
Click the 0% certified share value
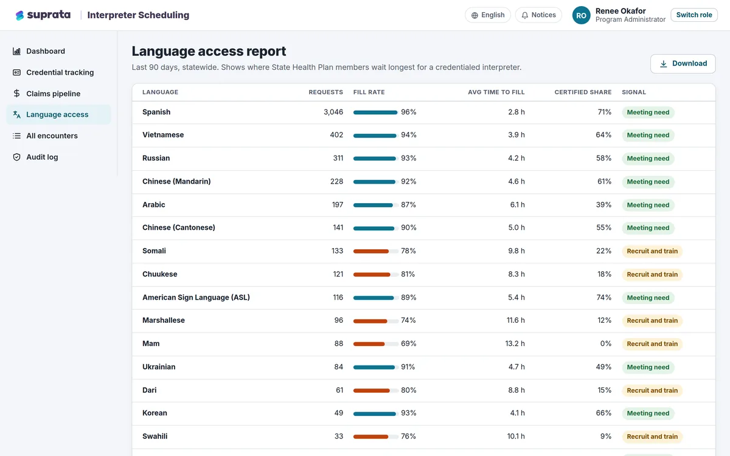[x=606, y=344]
